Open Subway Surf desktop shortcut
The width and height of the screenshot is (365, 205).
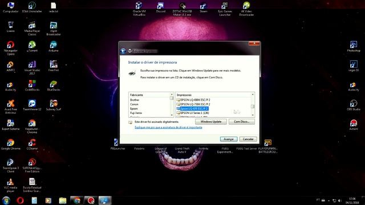[54, 105]
